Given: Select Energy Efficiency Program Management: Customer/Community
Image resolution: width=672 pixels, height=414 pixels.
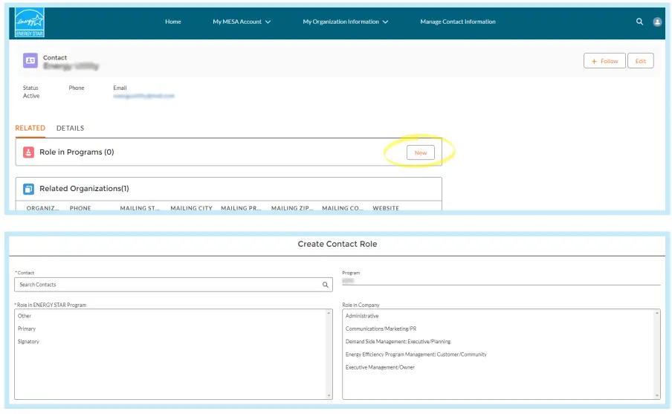Looking at the screenshot, I should point(416,355).
